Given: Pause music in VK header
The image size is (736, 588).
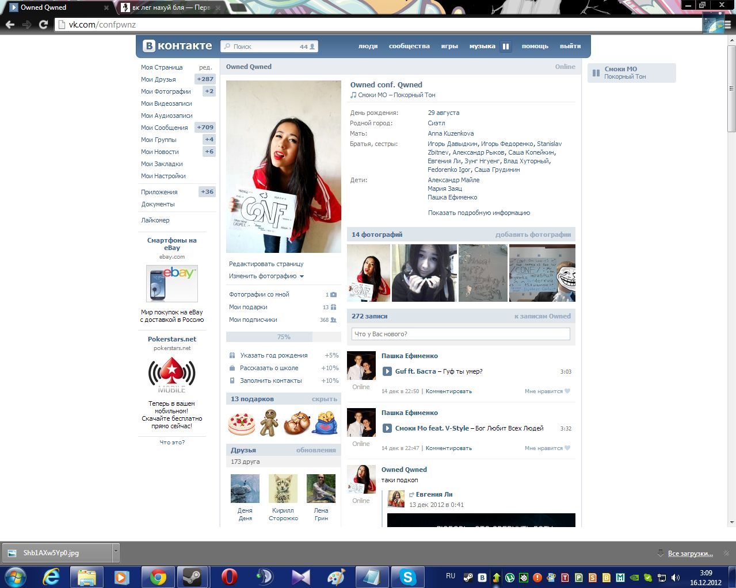Looking at the screenshot, I should [x=505, y=47].
